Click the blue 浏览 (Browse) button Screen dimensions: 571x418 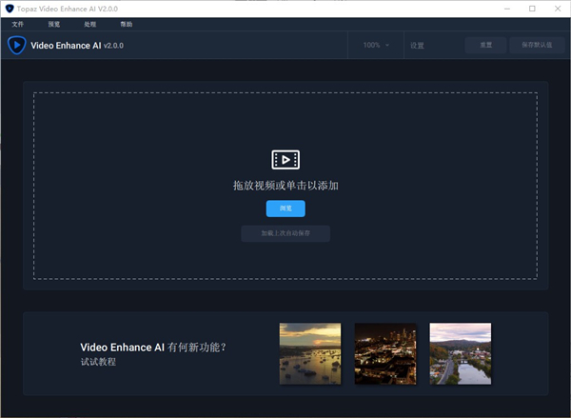pyautogui.click(x=285, y=209)
